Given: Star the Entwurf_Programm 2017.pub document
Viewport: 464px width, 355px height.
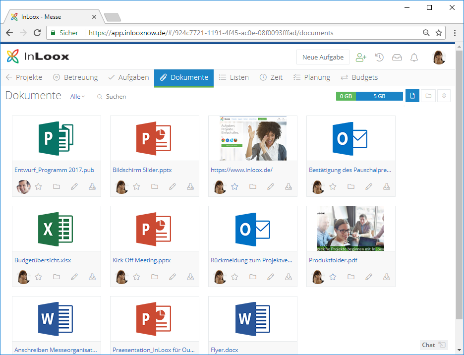Looking at the screenshot, I should 39,186.
